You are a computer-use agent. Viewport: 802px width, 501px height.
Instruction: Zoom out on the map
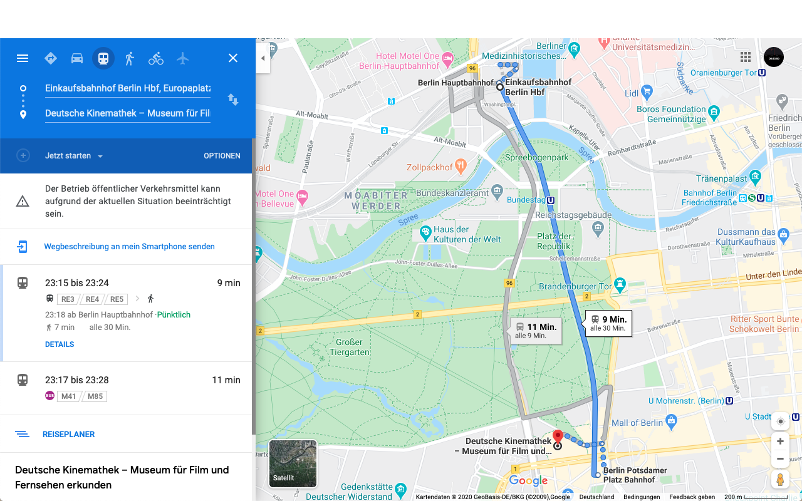(780, 459)
